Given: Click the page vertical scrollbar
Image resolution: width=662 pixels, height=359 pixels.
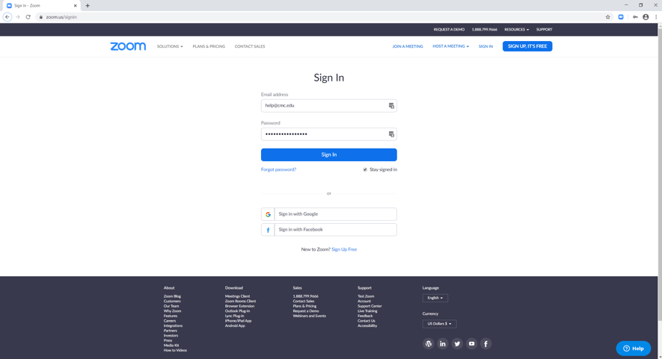Looking at the screenshot, I should [660, 174].
